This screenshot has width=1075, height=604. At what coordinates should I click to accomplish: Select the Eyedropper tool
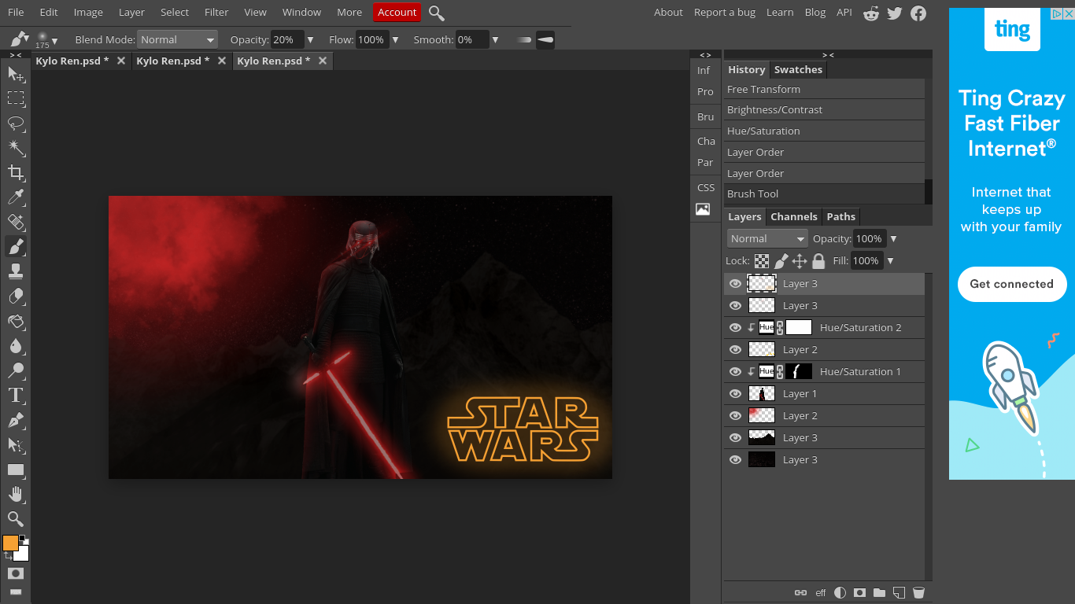pyautogui.click(x=15, y=197)
